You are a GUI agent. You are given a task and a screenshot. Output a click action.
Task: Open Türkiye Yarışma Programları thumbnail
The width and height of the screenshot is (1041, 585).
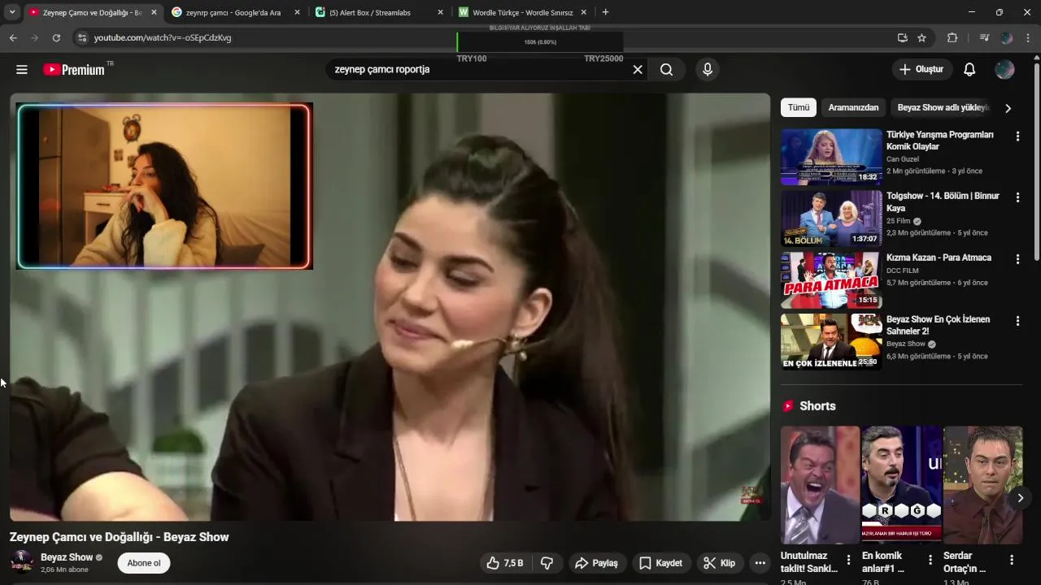pos(831,157)
